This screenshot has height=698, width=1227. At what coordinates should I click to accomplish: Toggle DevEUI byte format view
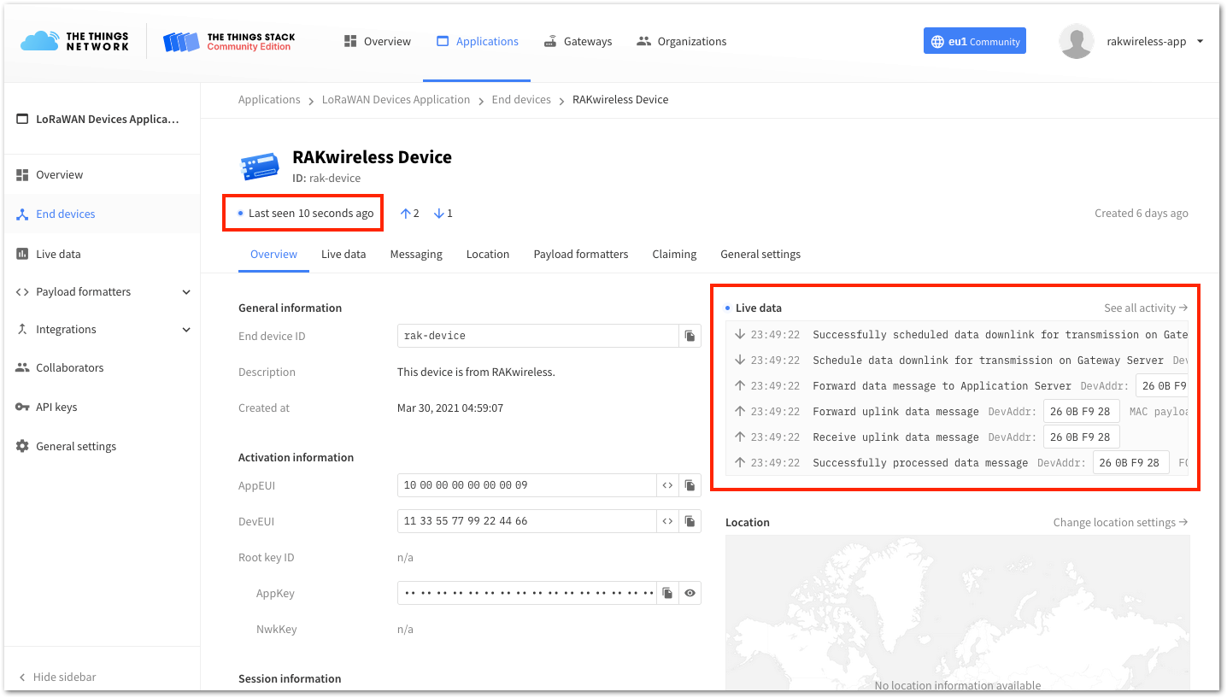667,521
